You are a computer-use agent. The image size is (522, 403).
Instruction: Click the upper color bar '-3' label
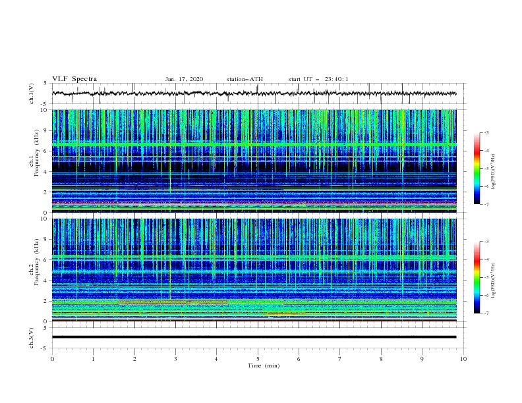(x=486, y=132)
